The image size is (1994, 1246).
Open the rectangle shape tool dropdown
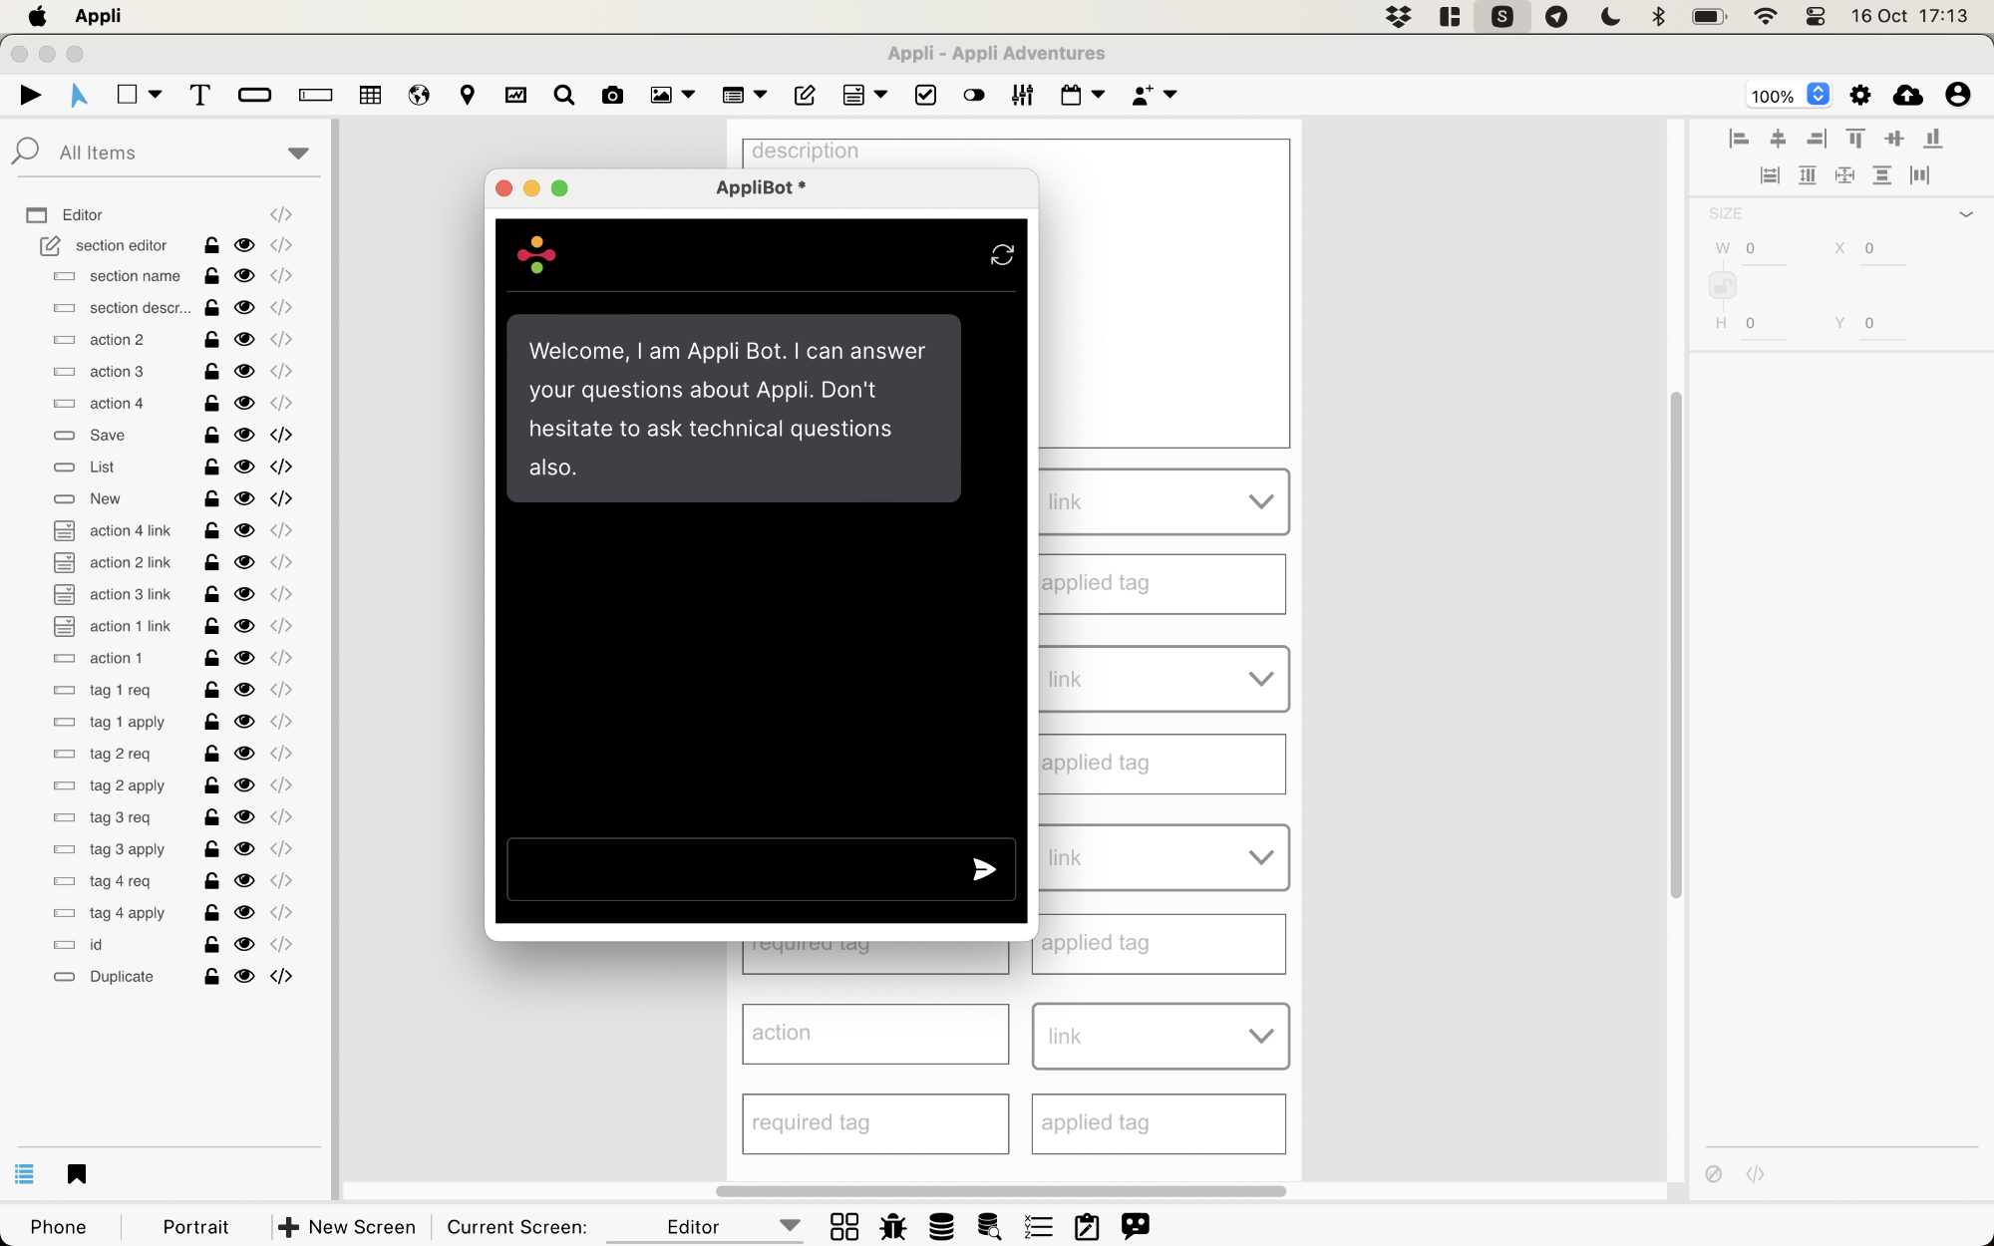[x=155, y=94]
